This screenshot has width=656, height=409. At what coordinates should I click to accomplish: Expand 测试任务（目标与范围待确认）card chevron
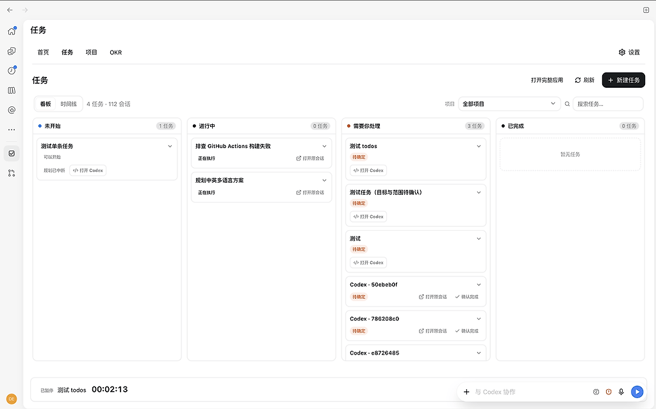pyautogui.click(x=479, y=192)
